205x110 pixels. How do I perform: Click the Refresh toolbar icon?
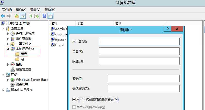tap(31, 16)
